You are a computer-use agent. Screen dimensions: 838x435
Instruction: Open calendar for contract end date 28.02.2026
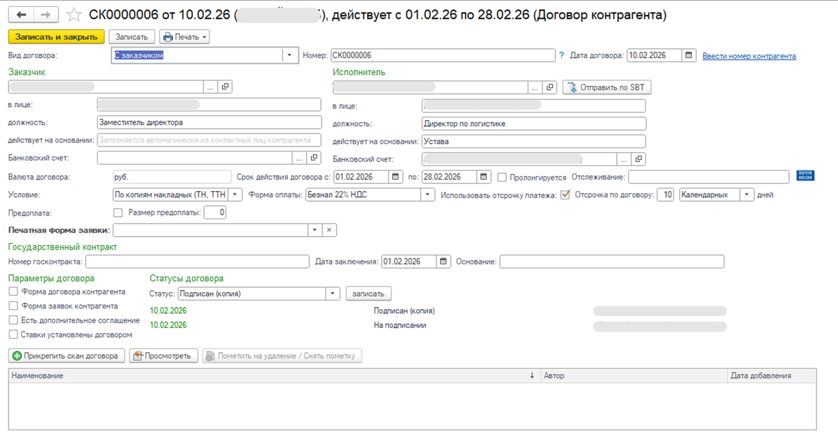tap(483, 177)
